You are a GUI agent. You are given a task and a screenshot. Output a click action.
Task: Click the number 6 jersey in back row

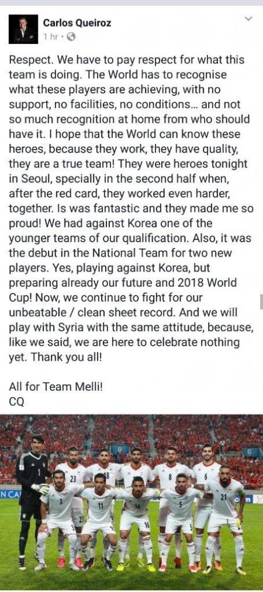pos(206,477)
